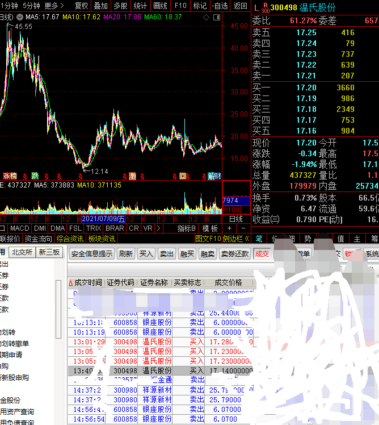Image resolution: width=379 pixels, height=425 pixels.
Task: Click the 涨榜 marker on the chart
Action: tap(10, 176)
